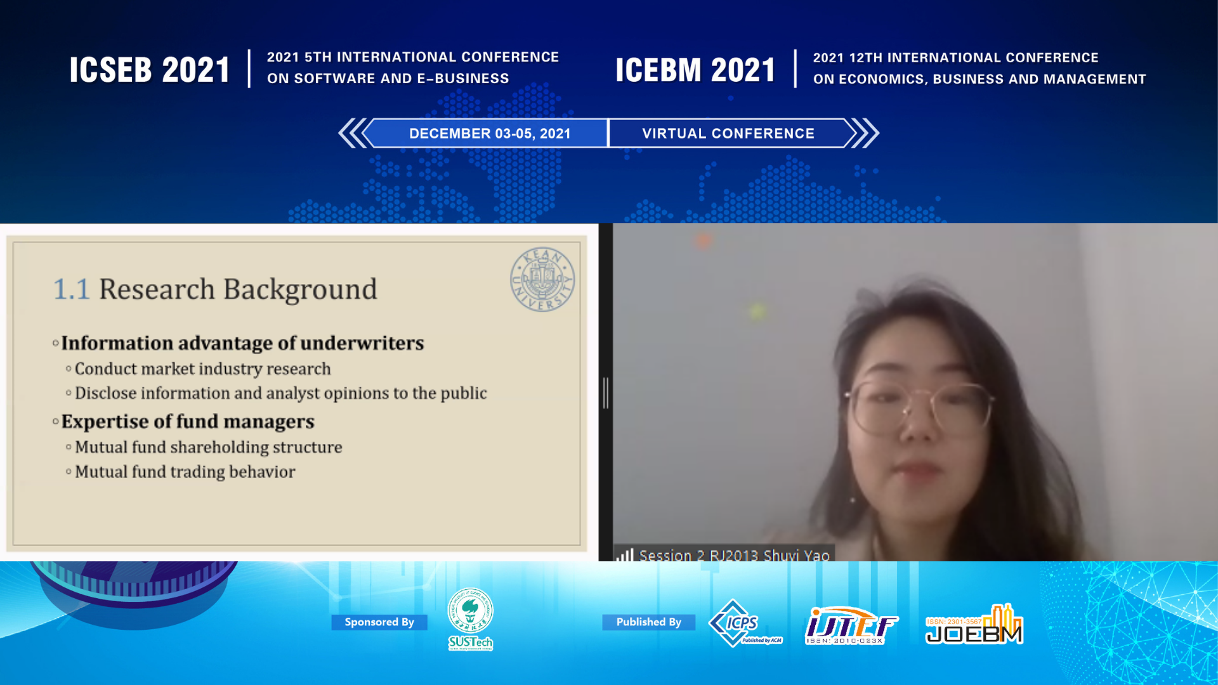The height and width of the screenshot is (685, 1218).
Task: Click the ICSEB 2021 title
Action: coord(150,69)
